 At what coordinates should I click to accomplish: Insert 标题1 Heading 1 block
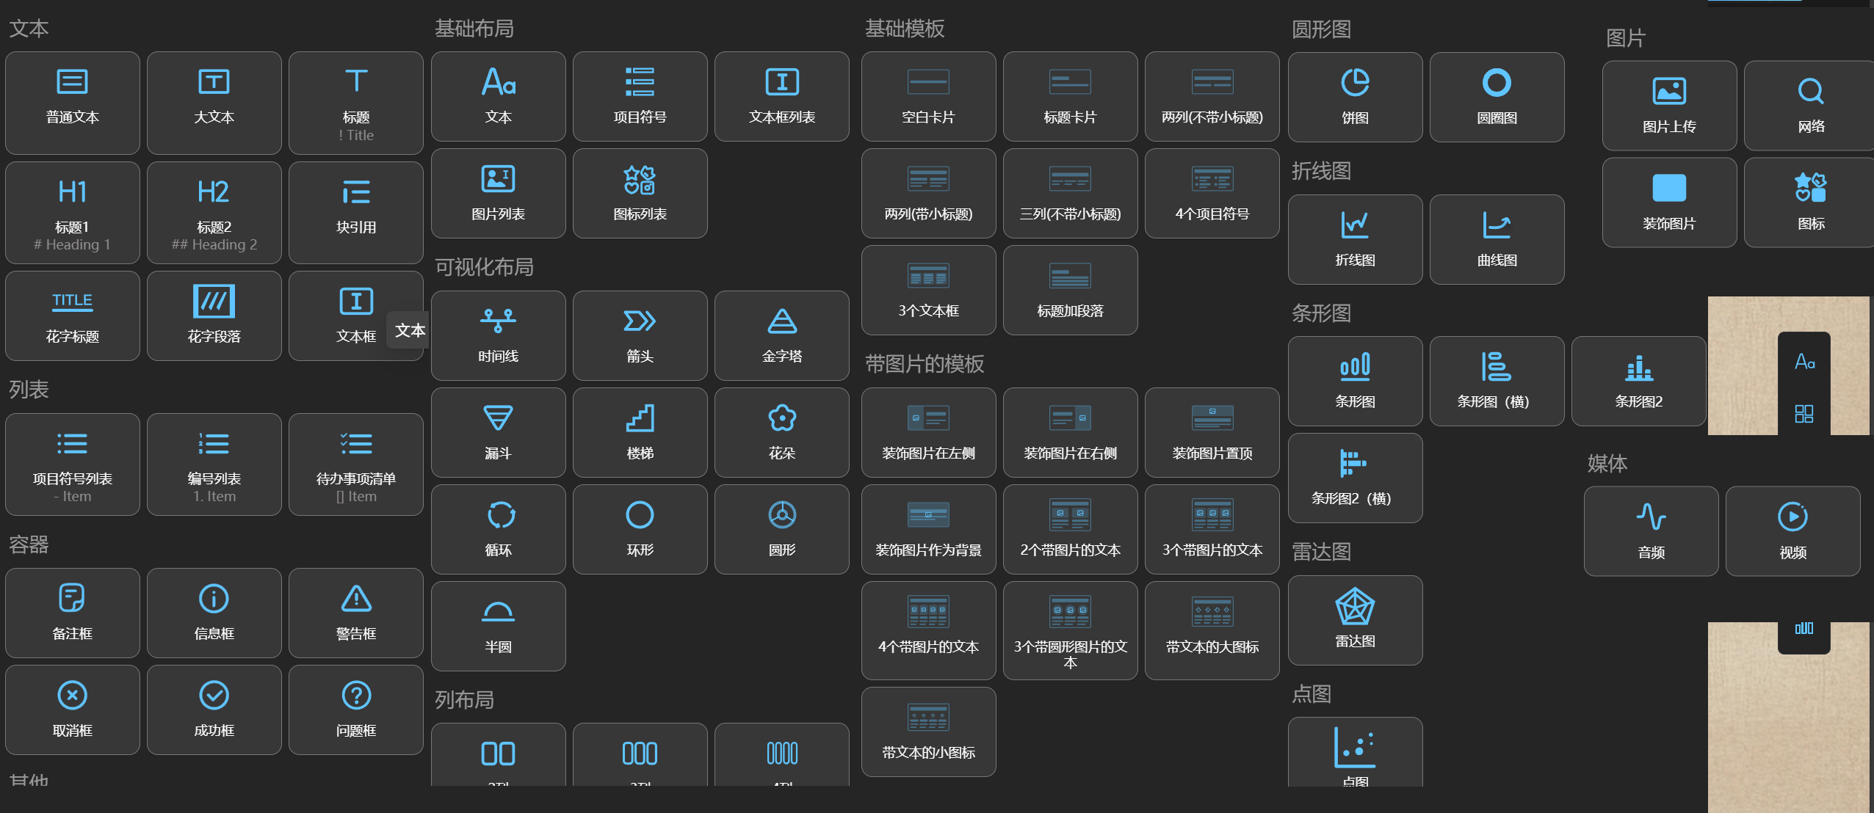pyautogui.click(x=72, y=212)
